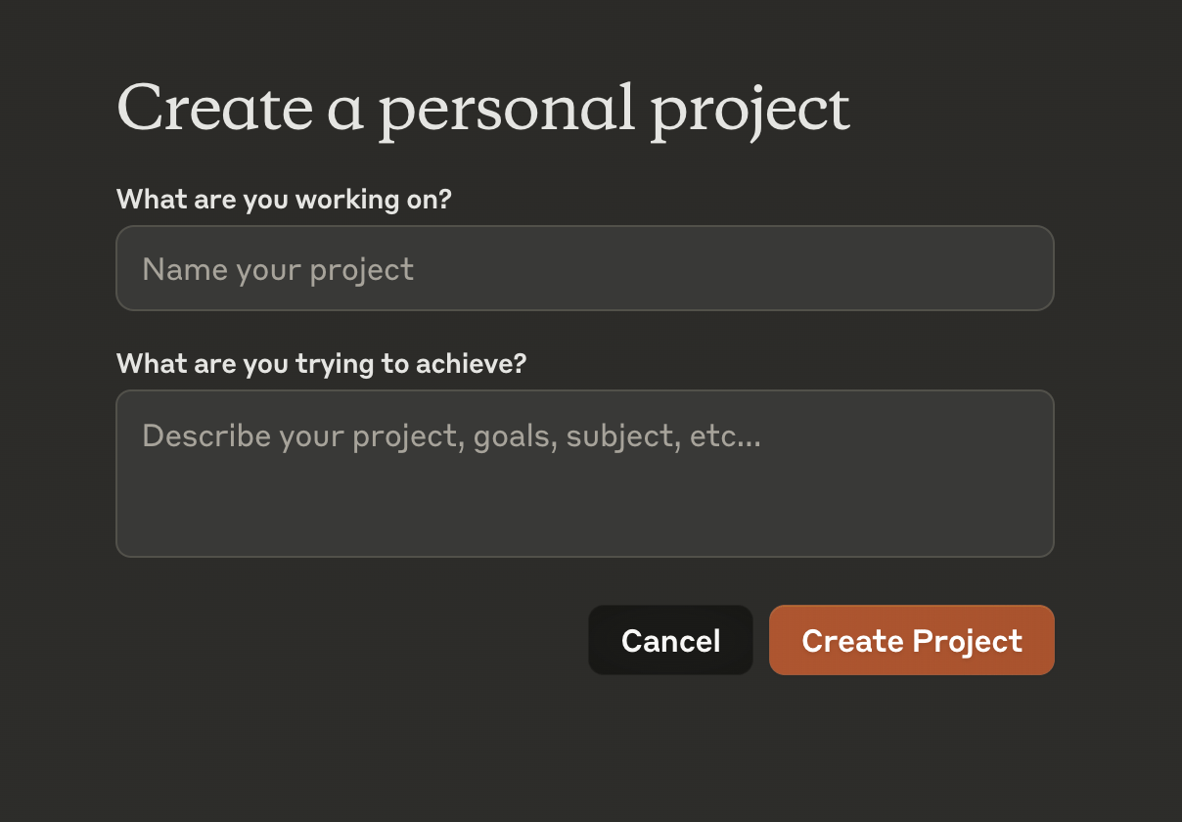Click the 'What are you working on?' label
Screen dimensions: 1182x822
click(284, 200)
